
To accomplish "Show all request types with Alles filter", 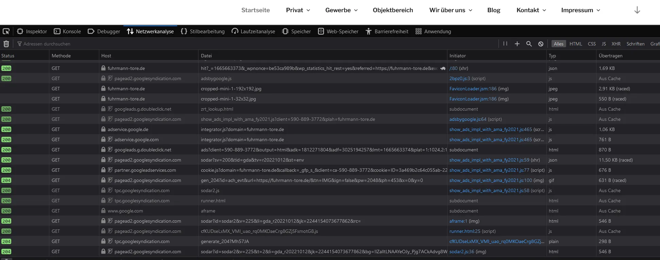I will tap(559, 44).
